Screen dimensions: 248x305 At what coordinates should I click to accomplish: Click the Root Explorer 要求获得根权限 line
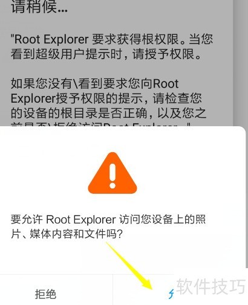(x=112, y=39)
